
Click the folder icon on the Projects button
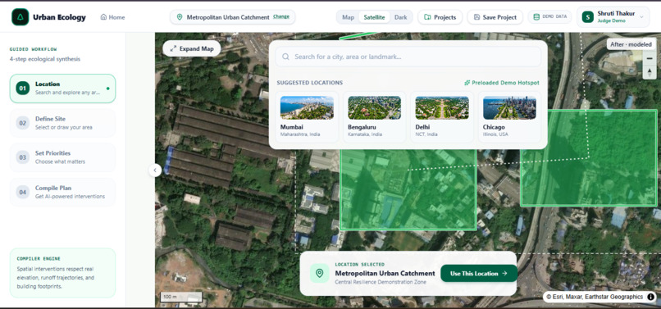tap(427, 17)
